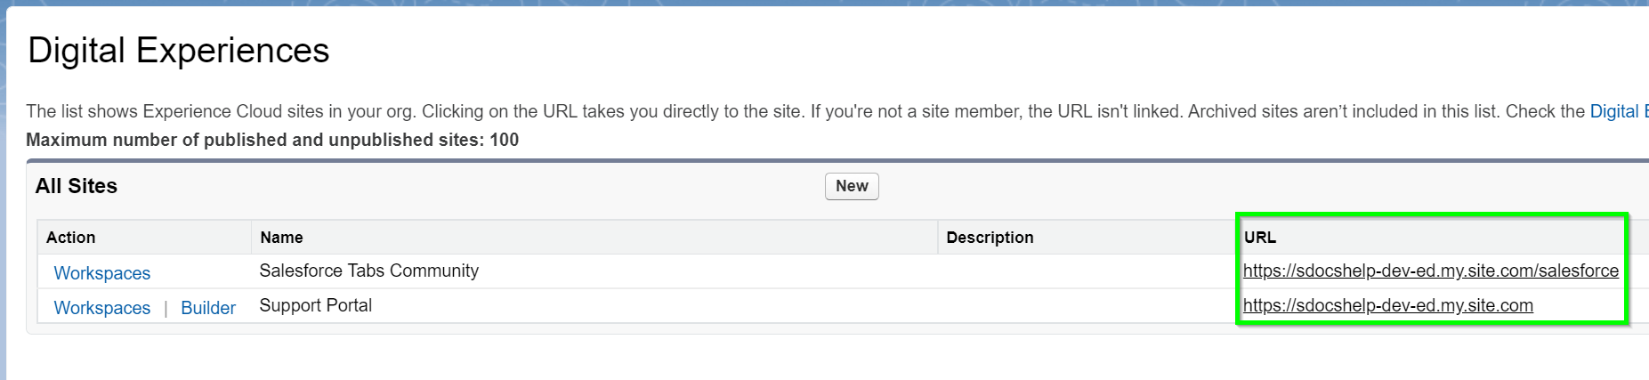The image size is (1649, 380).
Task: Open the truncated Digital link in intro text
Action: click(1619, 111)
